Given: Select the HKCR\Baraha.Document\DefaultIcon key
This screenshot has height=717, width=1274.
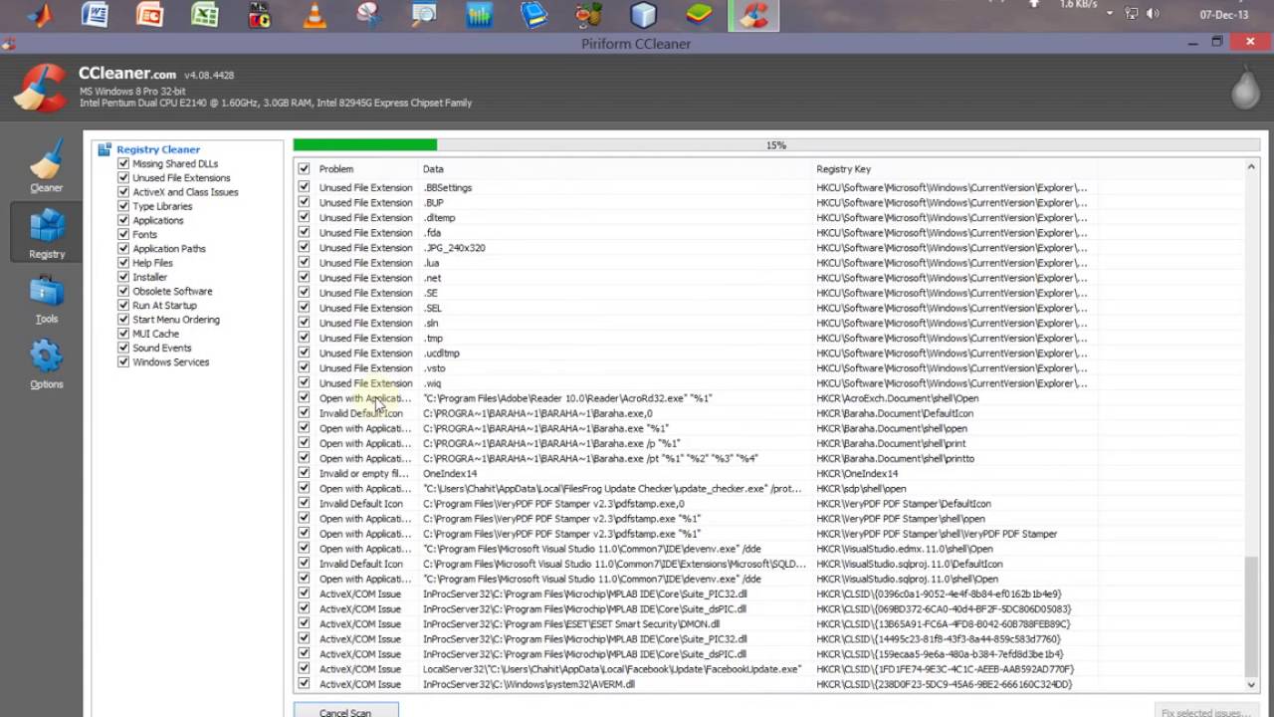Looking at the screenshot, I should click(895, 413).
